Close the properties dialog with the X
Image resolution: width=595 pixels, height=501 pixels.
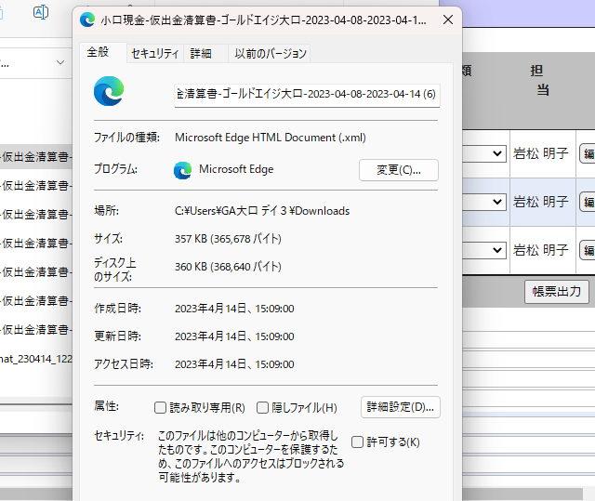pyautogui.click(x=448, y=20)
